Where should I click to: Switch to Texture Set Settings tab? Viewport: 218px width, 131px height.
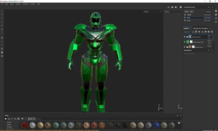coord(200,28)
